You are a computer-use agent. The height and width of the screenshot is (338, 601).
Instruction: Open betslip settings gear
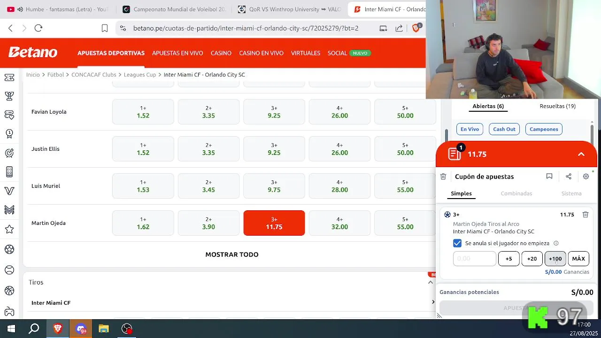586,177
